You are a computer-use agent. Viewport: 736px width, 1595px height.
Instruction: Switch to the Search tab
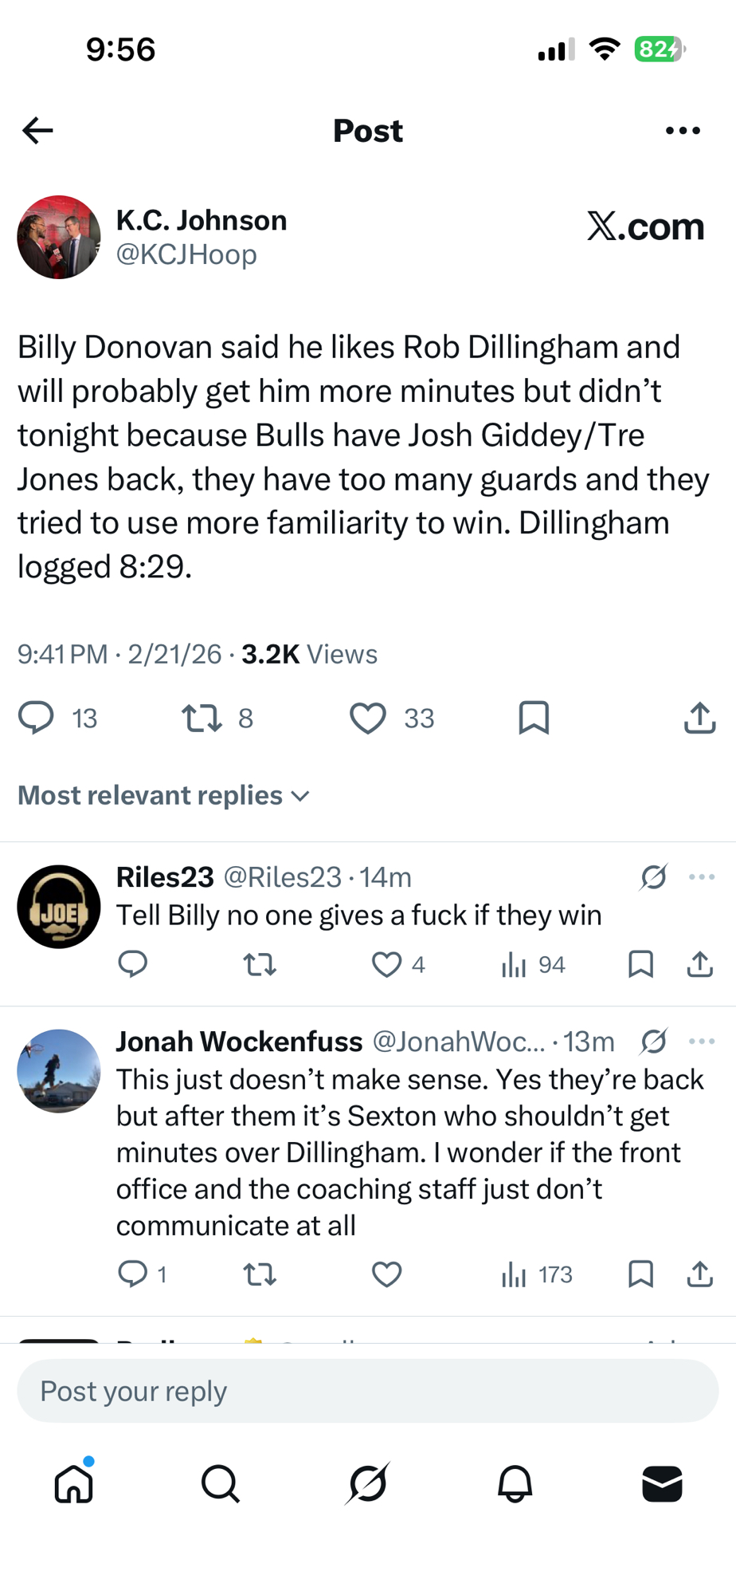(221, 1484)
